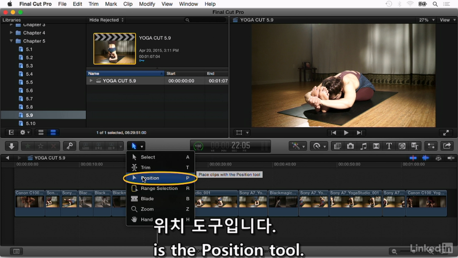Choose the Zoom tool in menu

[x=160, y=209]
